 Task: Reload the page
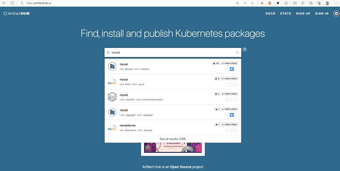point(12,3)
